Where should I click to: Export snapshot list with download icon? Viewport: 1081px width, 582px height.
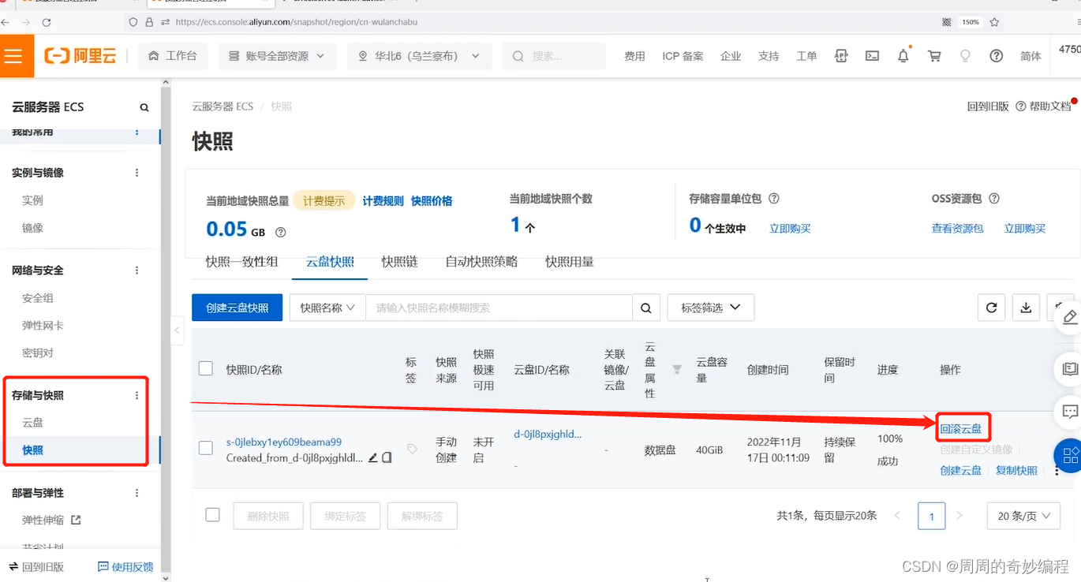click(x=1026, y=308)
